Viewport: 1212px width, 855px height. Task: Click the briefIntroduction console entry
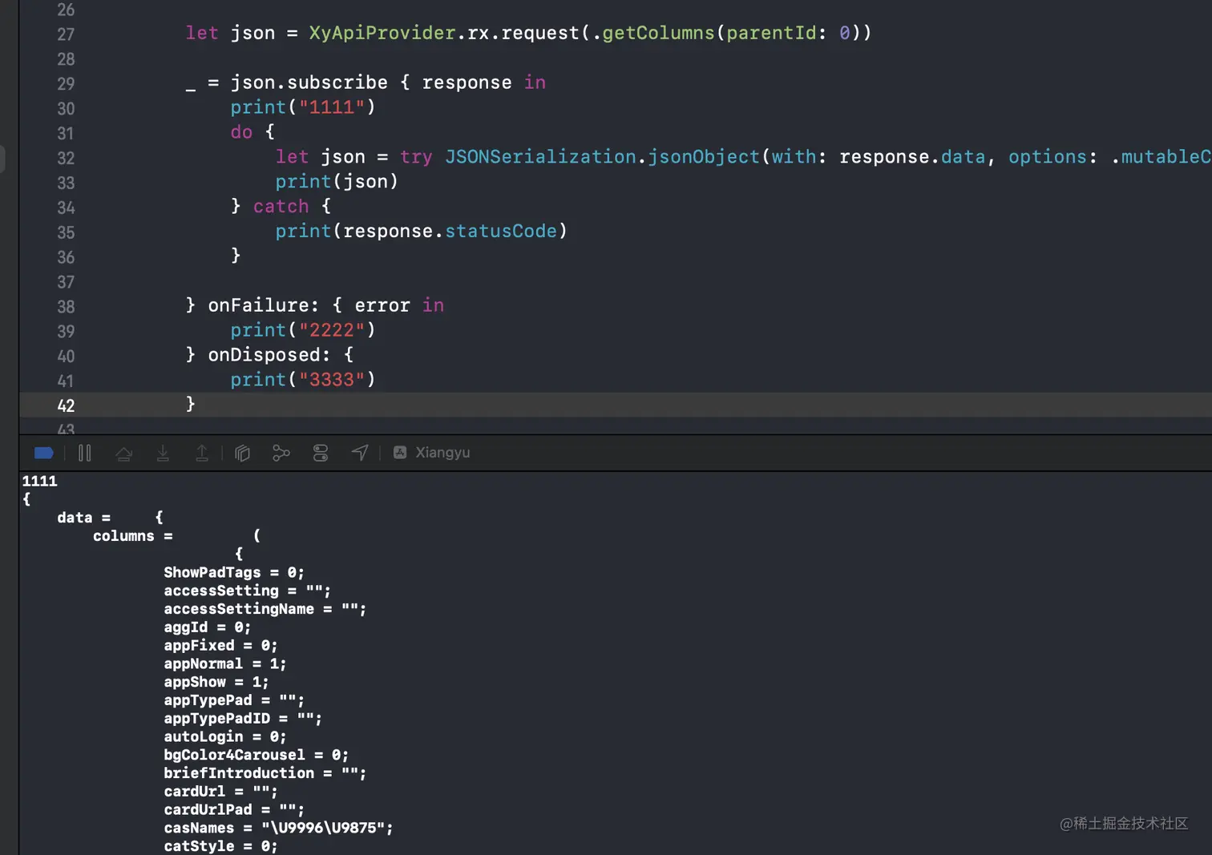[265, 773]
